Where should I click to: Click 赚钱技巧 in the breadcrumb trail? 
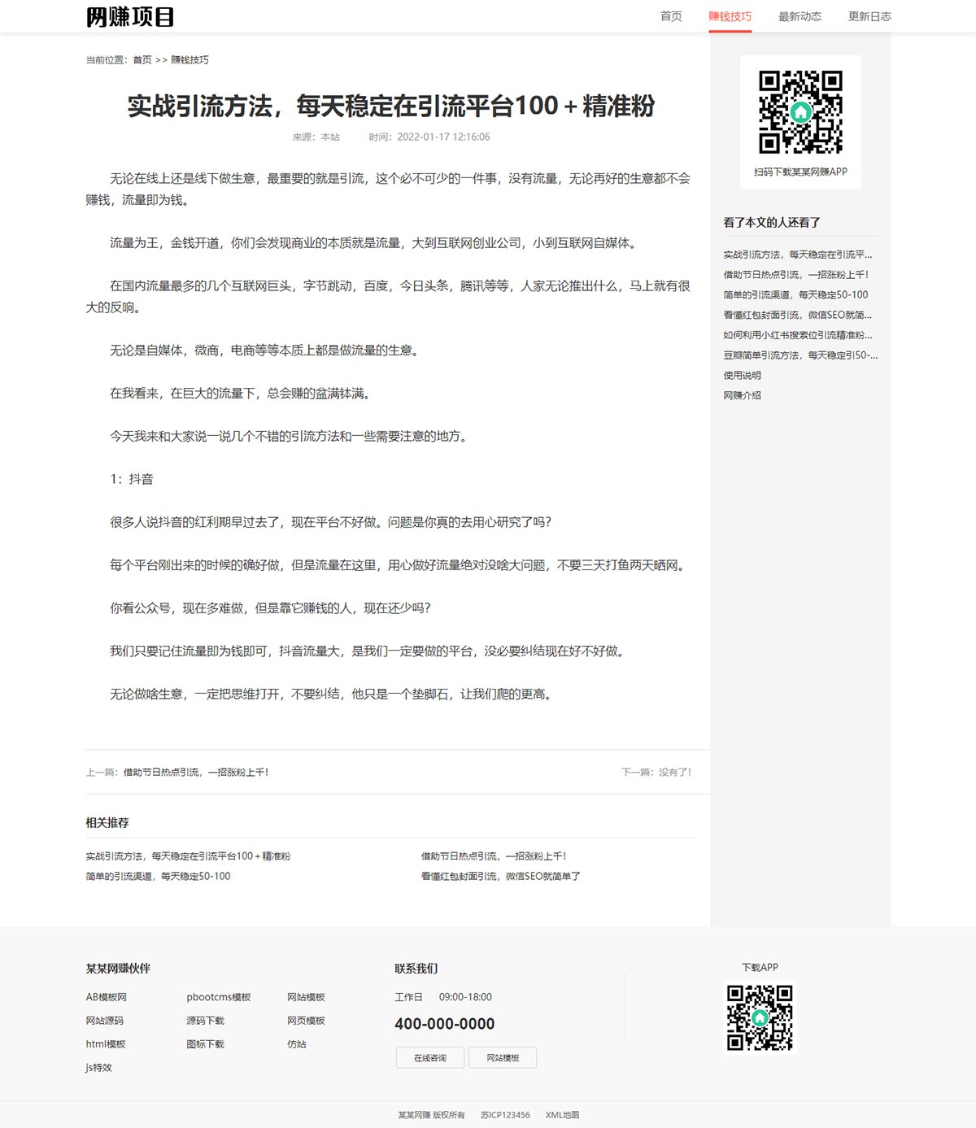click(190, 60)
